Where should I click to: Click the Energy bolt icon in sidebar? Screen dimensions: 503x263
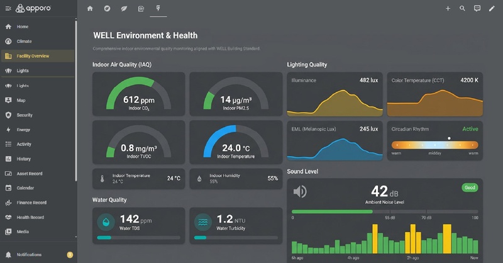[x=8, y=130]
